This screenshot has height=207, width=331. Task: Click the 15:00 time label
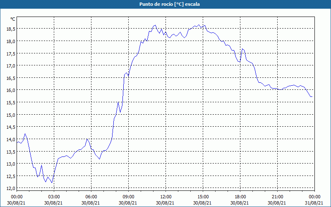tap(203, 197)
